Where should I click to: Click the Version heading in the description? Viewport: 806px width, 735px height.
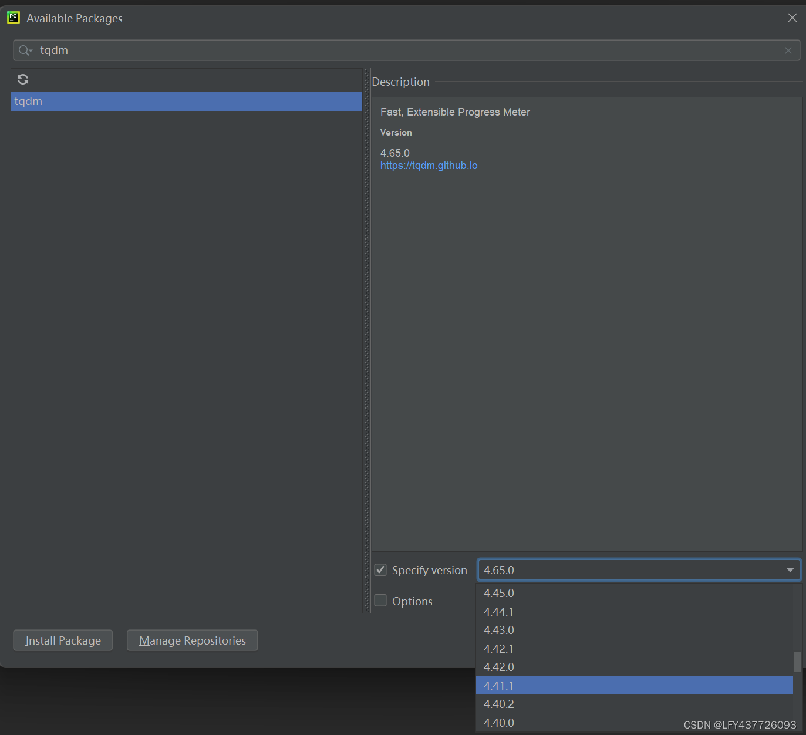(x=396, y=133)
